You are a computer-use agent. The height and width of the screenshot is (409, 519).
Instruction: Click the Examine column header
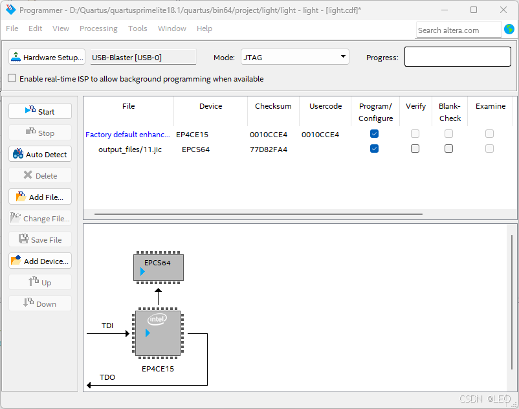491,112
